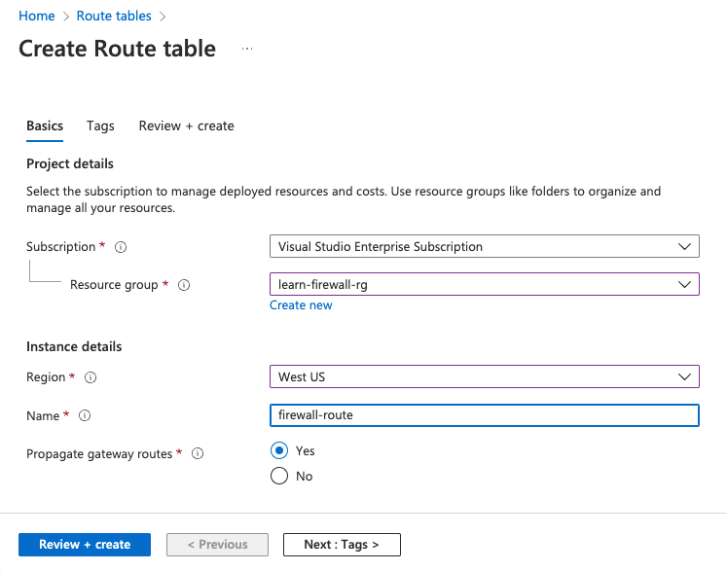Screen dimensions: 727x571
Task: Click the Name field info icon
Action: (x=85, y=415)
